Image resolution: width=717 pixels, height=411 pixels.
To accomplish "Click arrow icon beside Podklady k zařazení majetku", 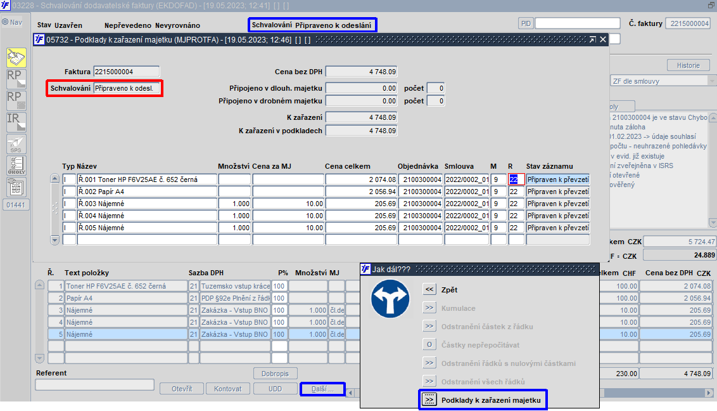I will [x=429, y=400].
